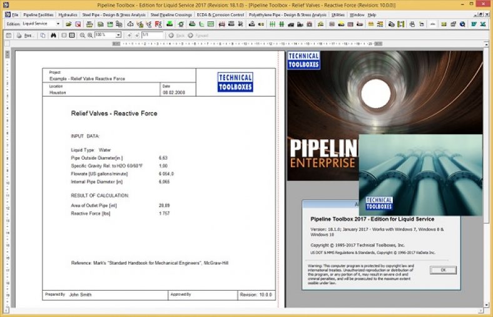Click OK in the About dialog
493x317 pixels.
tap(443, 270)
